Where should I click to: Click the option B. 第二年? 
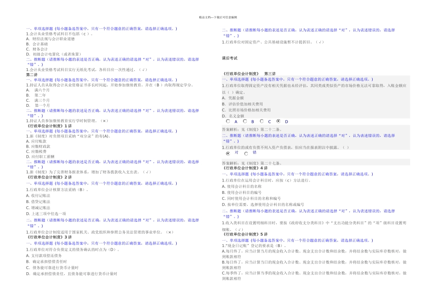(x=36, y=95)
